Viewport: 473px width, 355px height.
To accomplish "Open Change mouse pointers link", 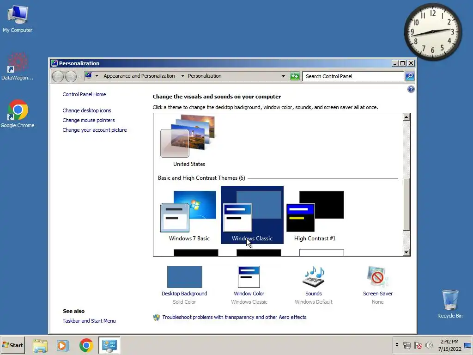I will [x=88, y=120].
